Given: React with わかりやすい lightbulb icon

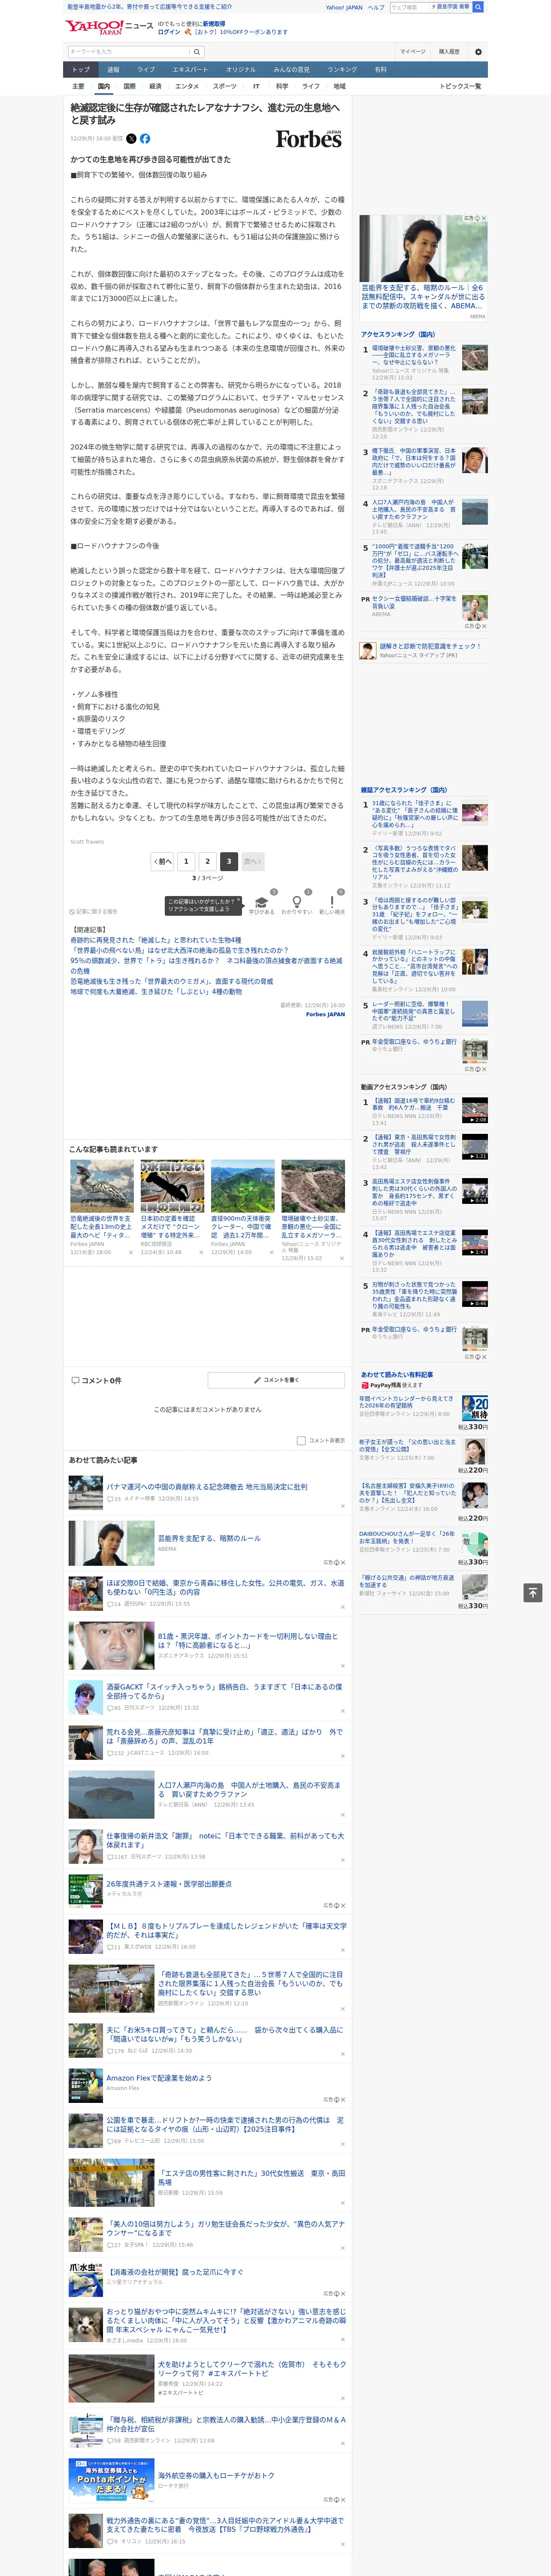Looking at the screenshot, I should tap(296, 902).
